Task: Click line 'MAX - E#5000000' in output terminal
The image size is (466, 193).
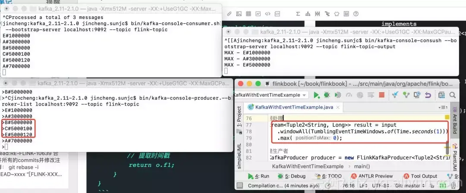Action: click(x=247, y=65)
